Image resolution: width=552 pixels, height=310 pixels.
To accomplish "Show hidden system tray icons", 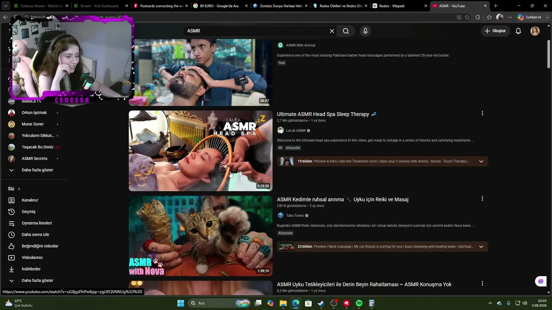I will click(489, 303).
